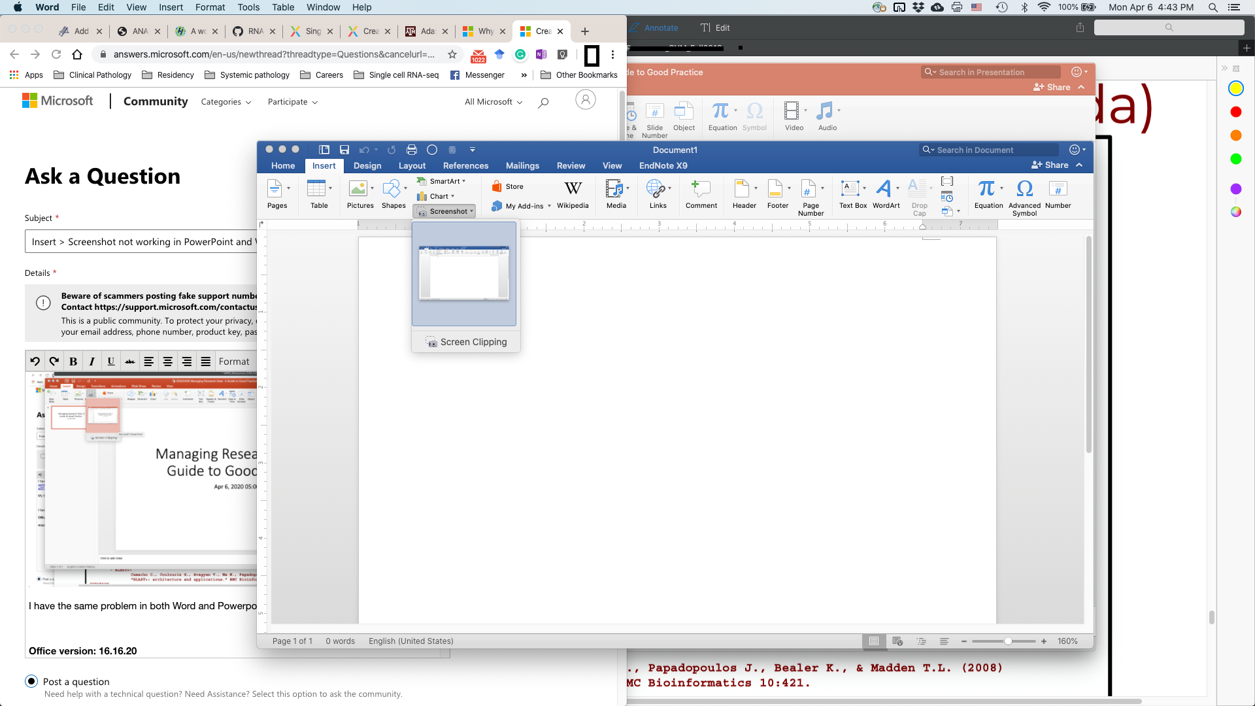Open Shapes gallery in Word ribbon

pos(393,194)
